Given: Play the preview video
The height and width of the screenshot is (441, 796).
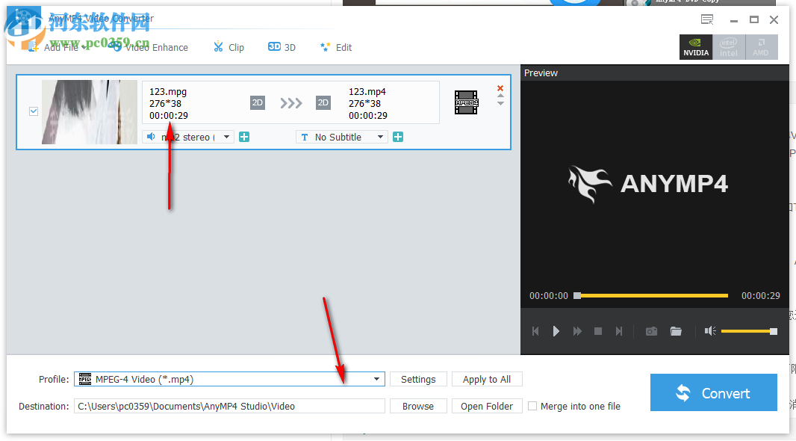Looking at the screenshot, I should [x=556, y=331].
